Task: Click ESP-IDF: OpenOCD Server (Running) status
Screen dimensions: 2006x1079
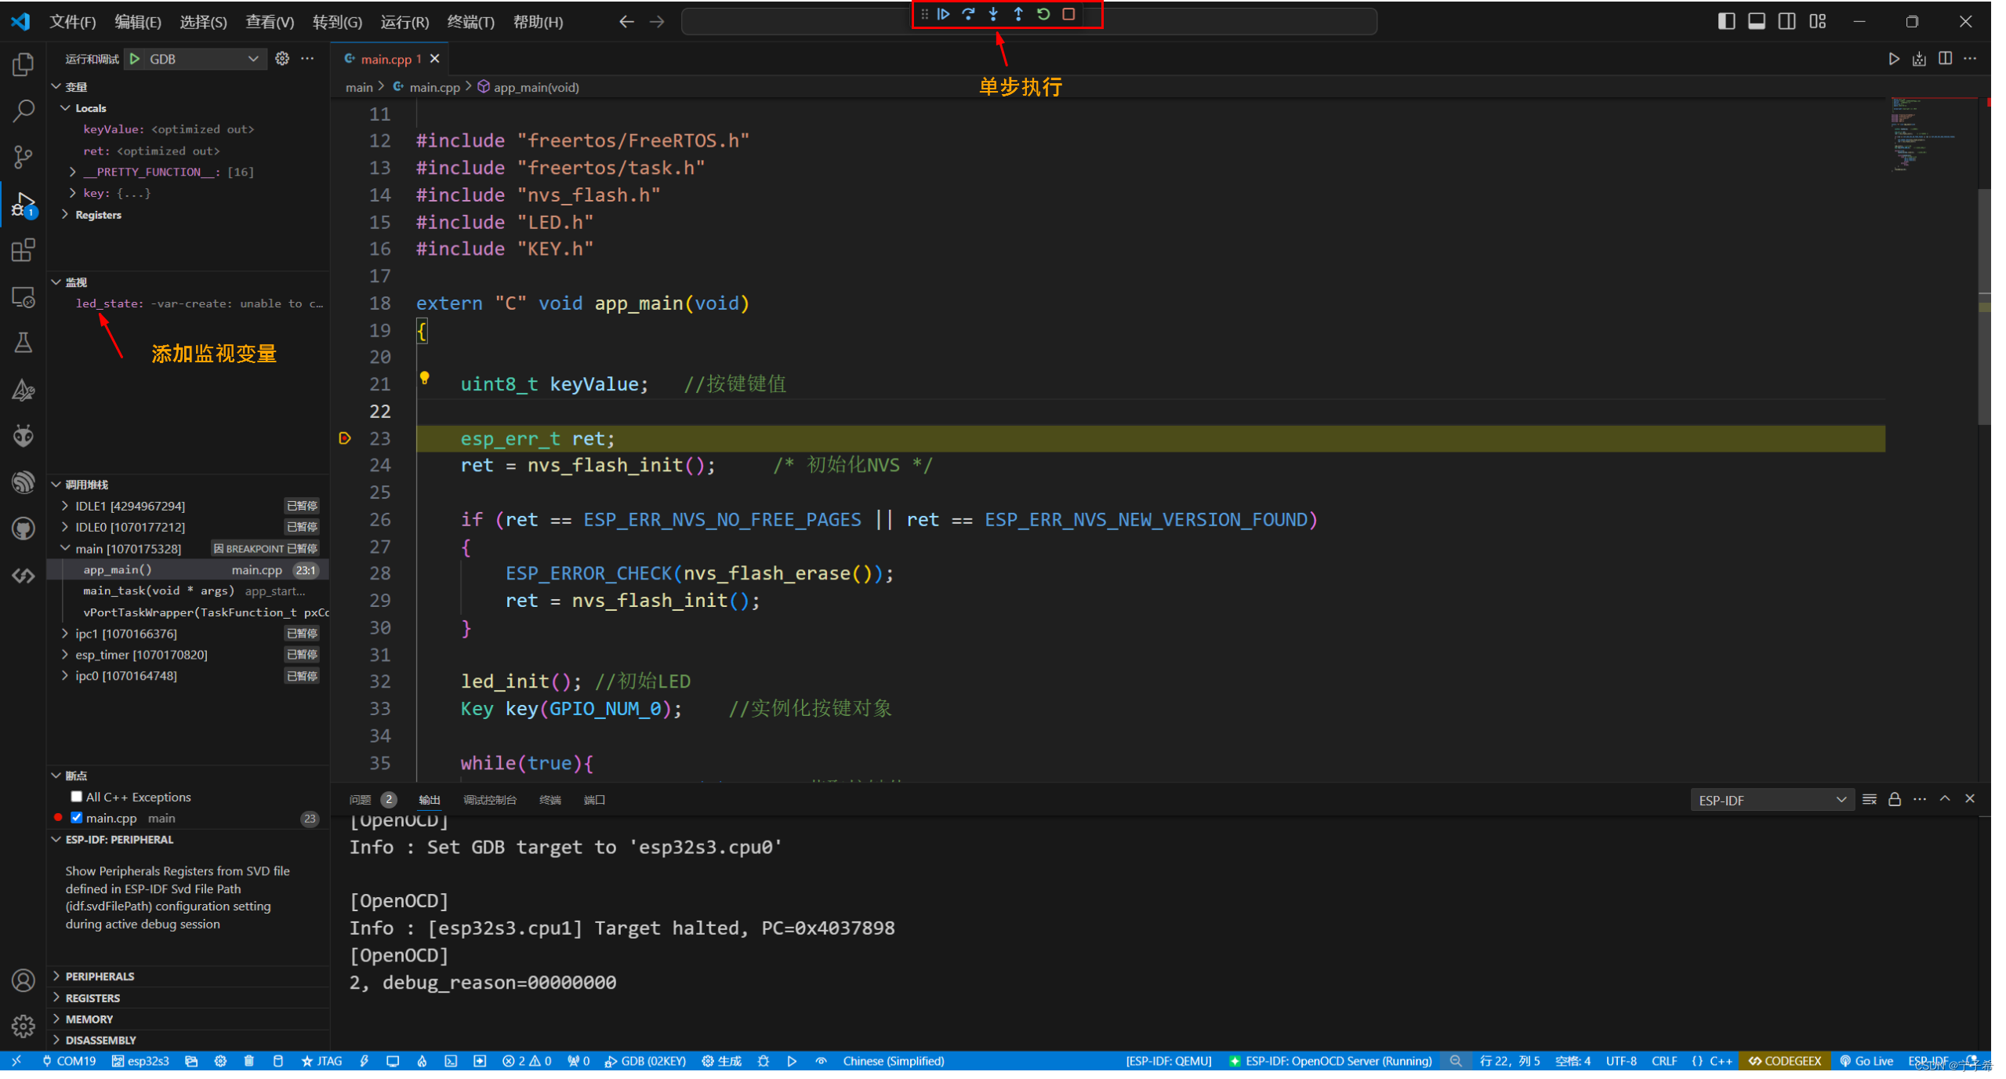Action: [1330, 1062]
